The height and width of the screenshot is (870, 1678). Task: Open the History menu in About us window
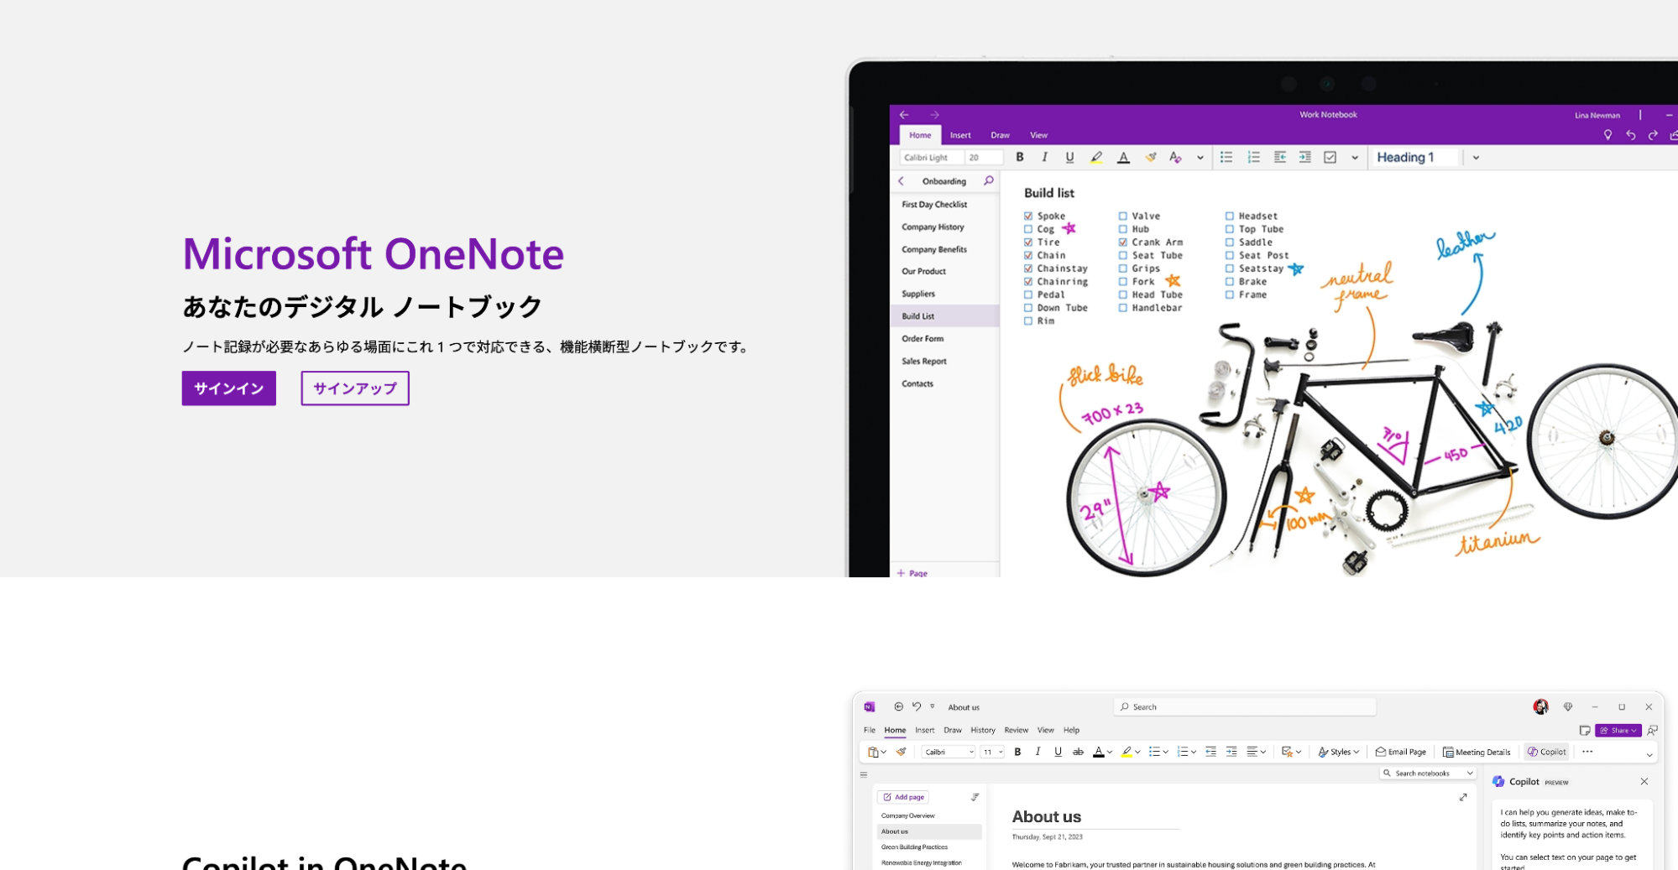pyautogui.click(x=983, y=730)
